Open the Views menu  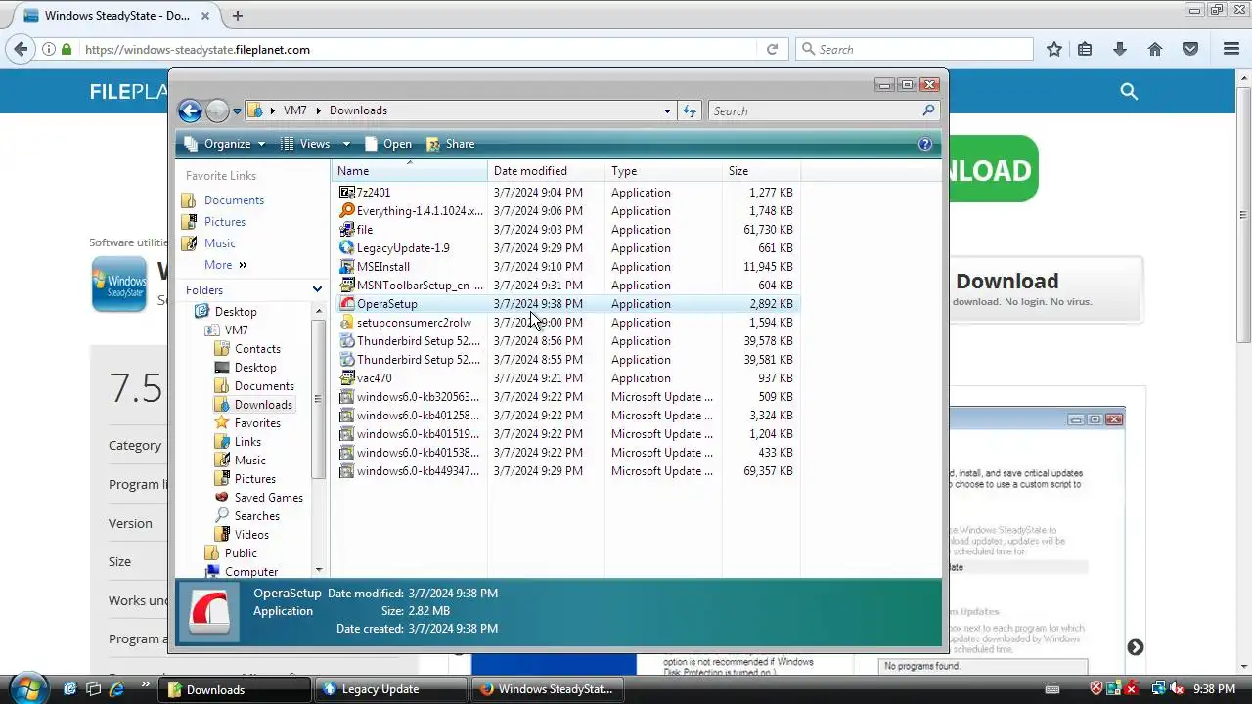315,144
